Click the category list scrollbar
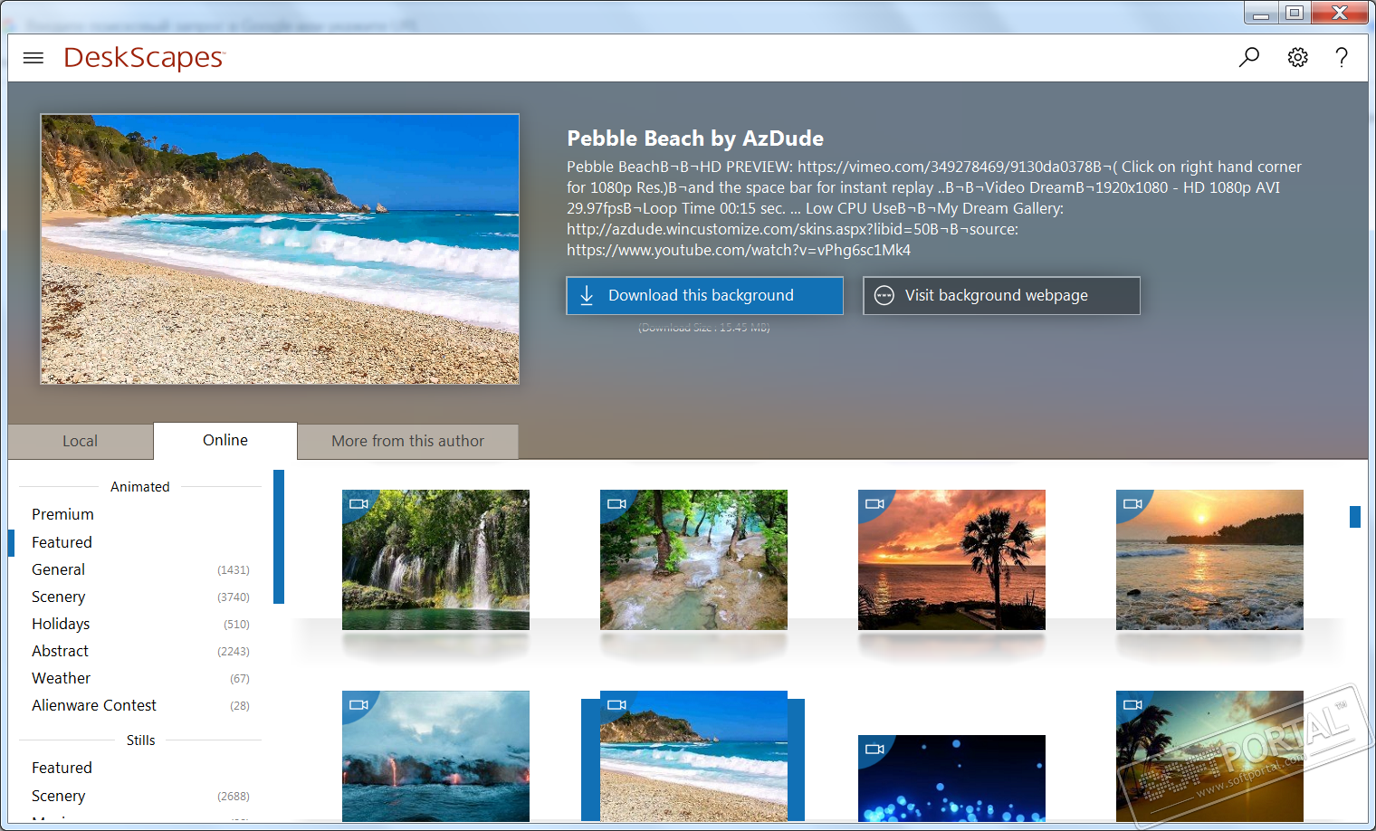Viewport: 1376px width, 831px height. pyautogui.click(x=279, y=537)
